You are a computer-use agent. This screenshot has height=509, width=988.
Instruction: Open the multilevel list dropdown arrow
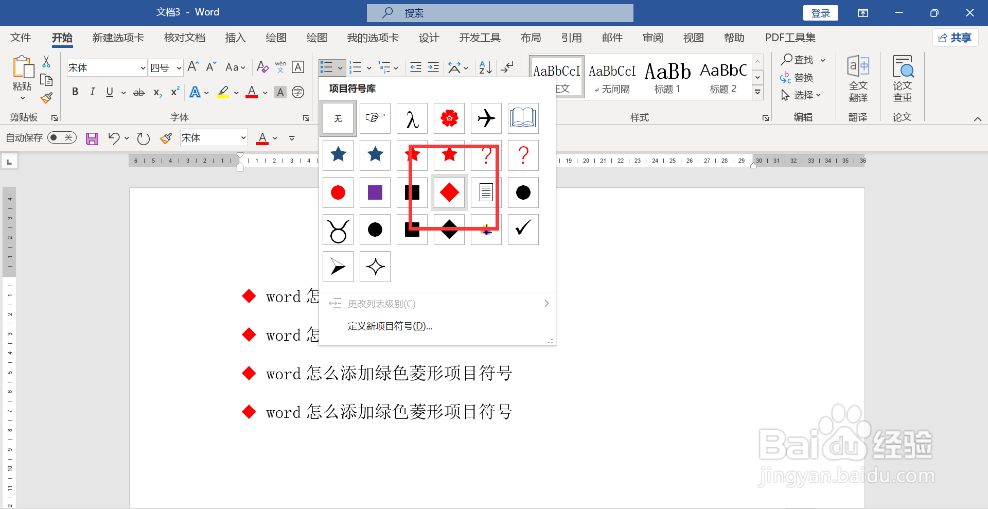pos(396,67)
